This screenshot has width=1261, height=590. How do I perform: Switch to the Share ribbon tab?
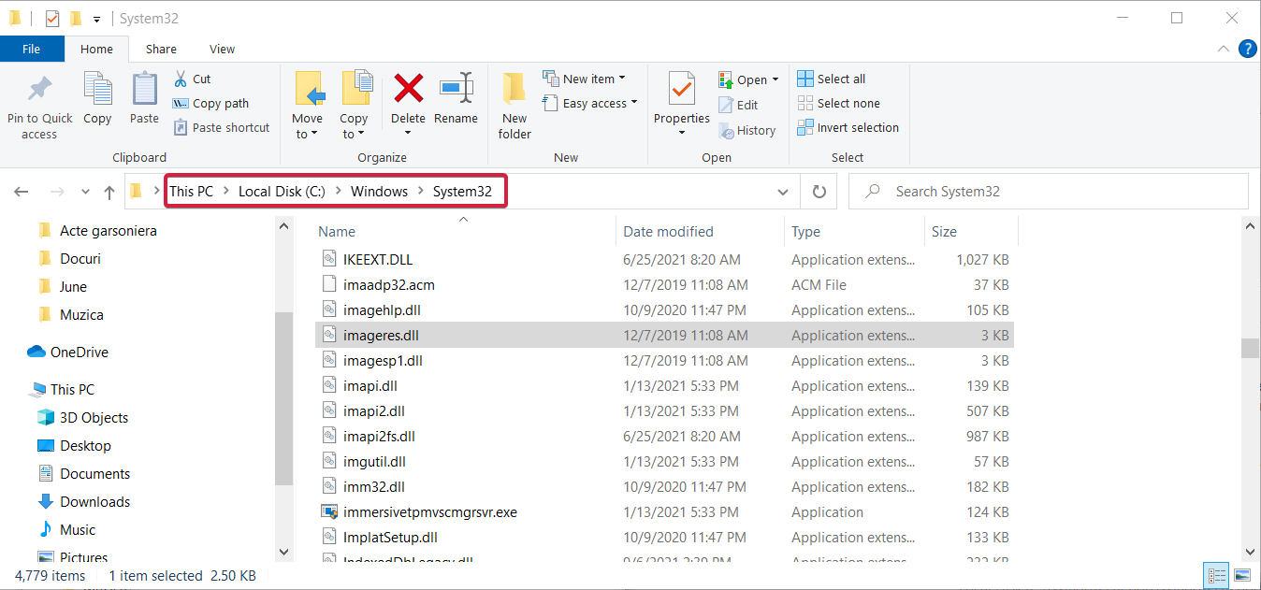tap(161, 49)
